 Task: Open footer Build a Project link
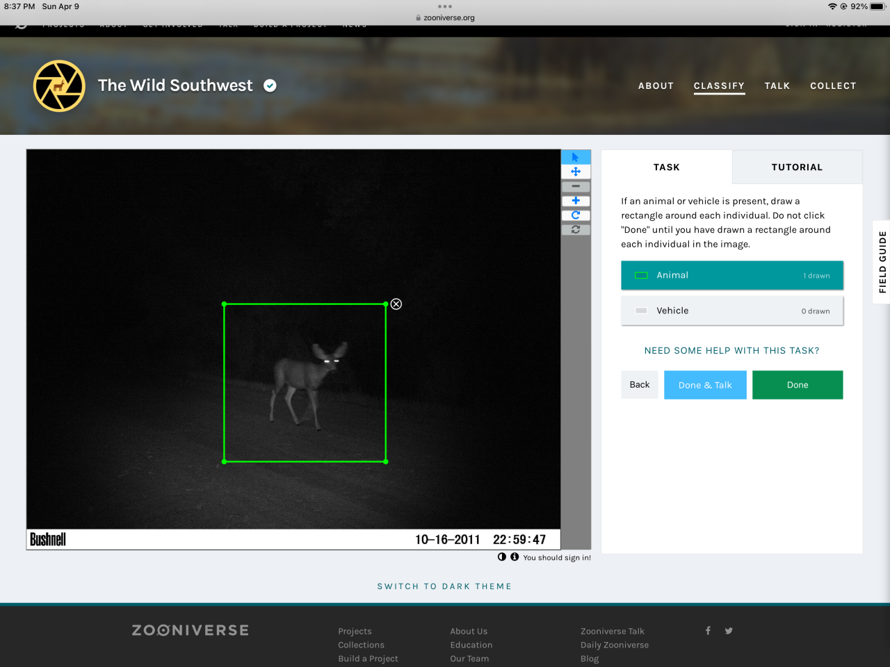point(368,659)
